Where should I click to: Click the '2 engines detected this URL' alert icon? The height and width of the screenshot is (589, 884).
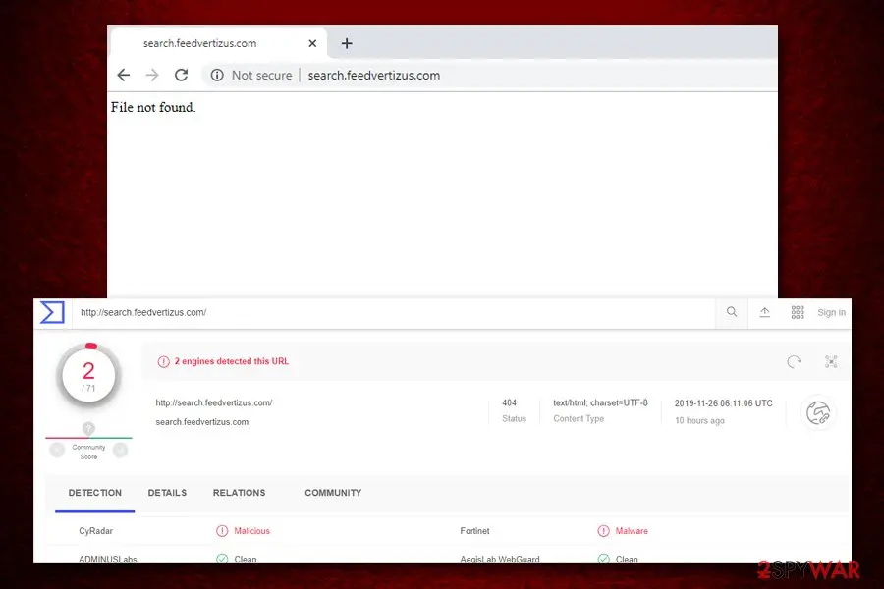pos(163,361)
